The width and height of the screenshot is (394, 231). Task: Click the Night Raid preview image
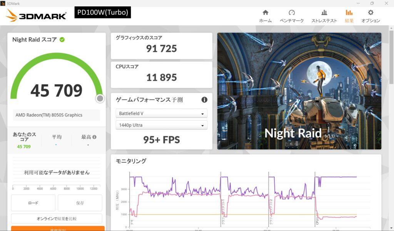pos(299,91)
